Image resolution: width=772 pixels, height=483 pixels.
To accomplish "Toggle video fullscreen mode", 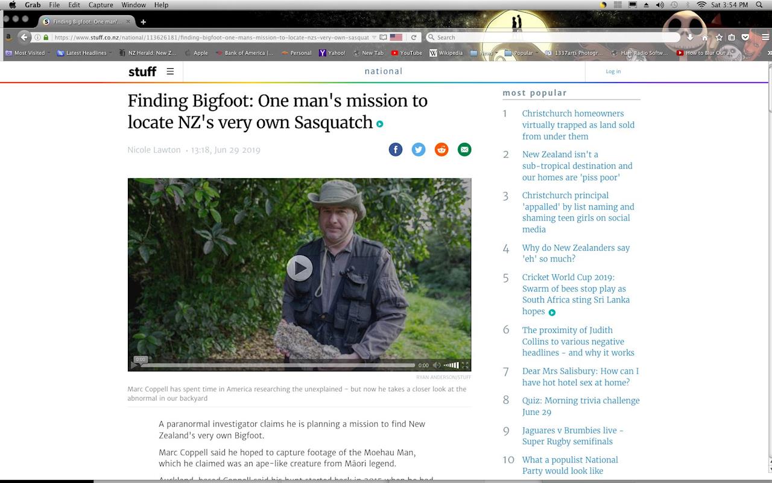I will [465, 365].
